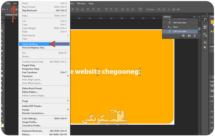Choose Perspective Warp
Viewport: 215px width, 137px height.
click(x=30, y=69)
